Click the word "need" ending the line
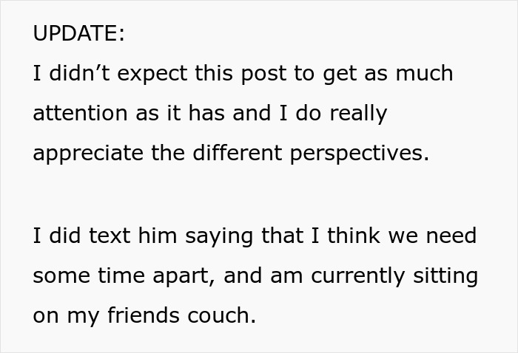The image size is (518, 353). (451, 236)
